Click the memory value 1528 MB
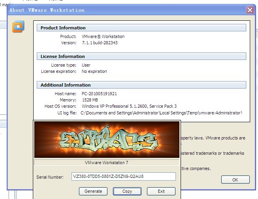 [90, 100]
